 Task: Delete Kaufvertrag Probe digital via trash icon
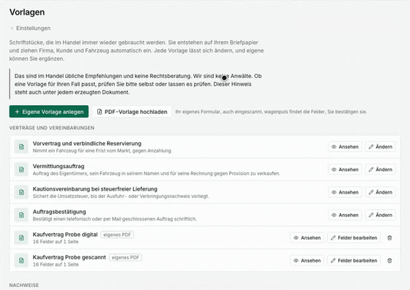pos(389,238)
